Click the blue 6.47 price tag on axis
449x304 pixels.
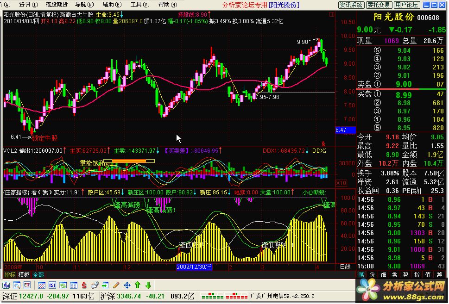[x=345, y=130]
